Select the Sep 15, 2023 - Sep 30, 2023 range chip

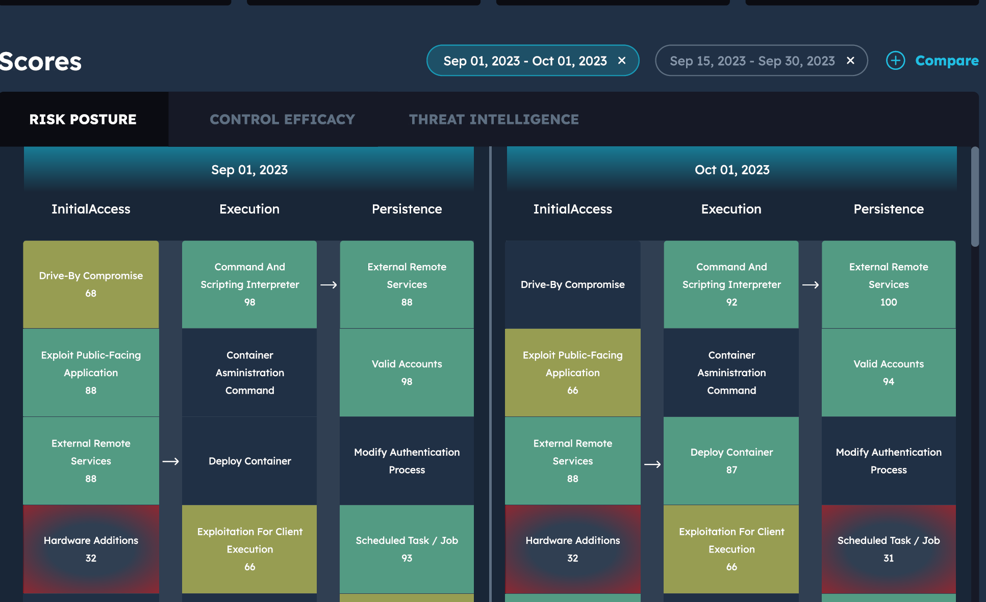(752, 61)
